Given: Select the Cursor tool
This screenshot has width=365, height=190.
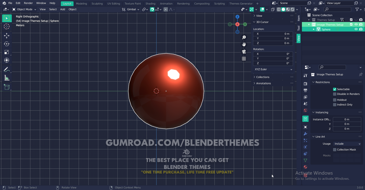Looking at the screenshot, I should click(x=7, y=26).
